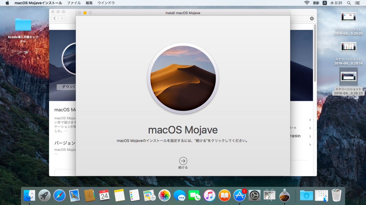Open iBooks from the Dock
Image resolution: width=366 pixels, height=205 pixels.
[224, 196]
